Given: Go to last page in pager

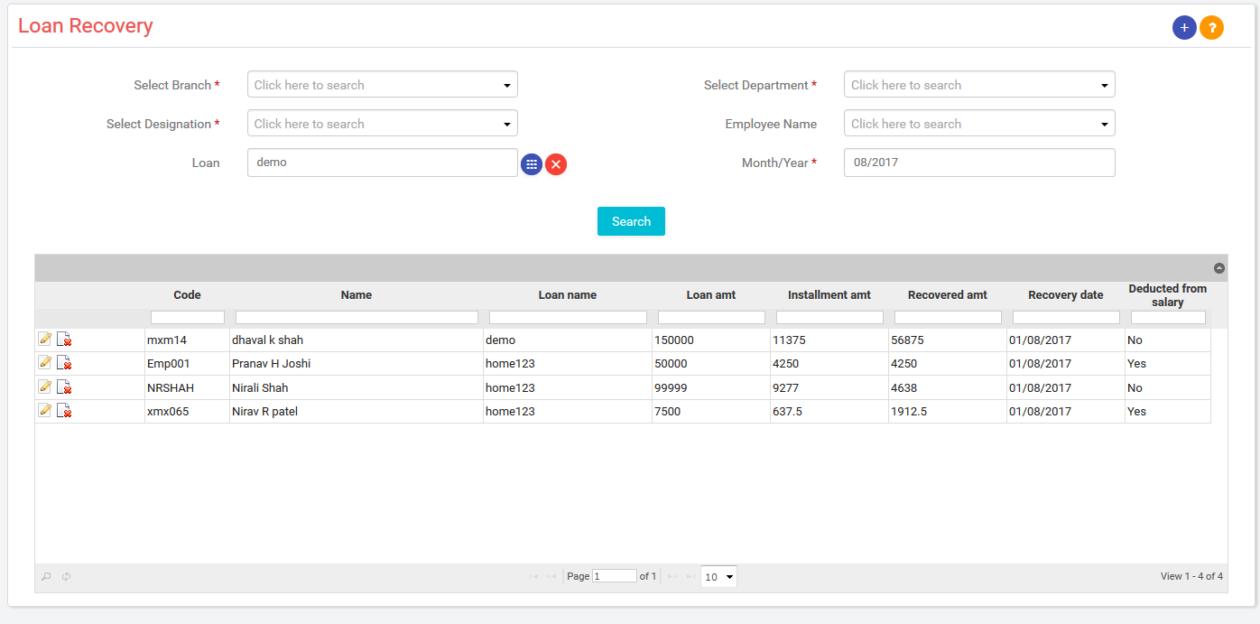Looking at the screenshot, I should click(x=690, y=576).
